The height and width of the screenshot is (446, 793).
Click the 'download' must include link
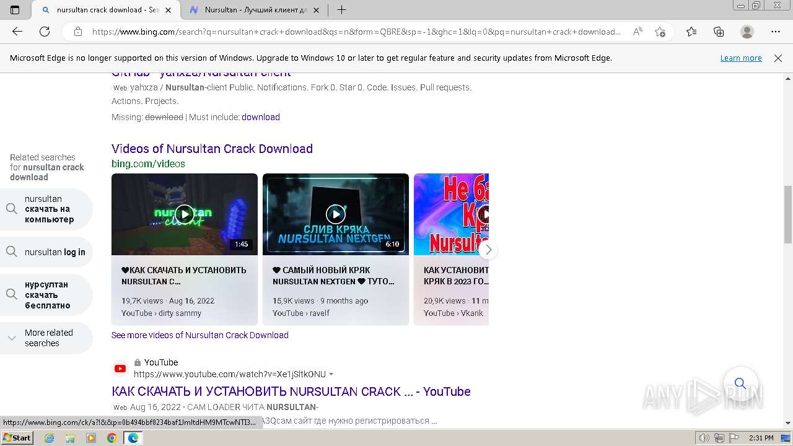click(261, 117)
